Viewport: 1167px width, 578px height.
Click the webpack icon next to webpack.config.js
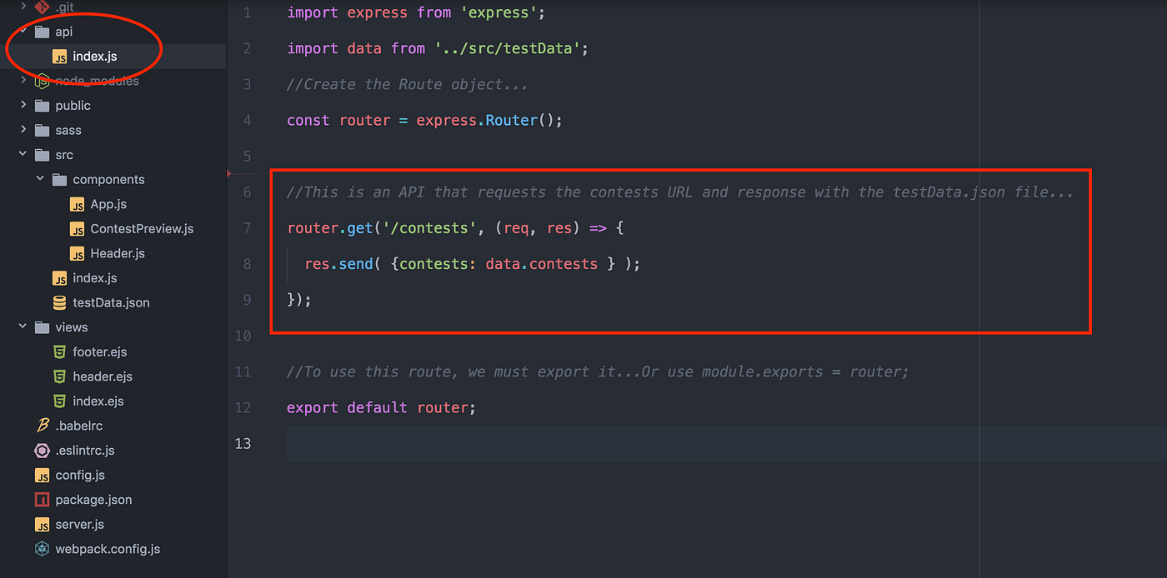(42, 549)
